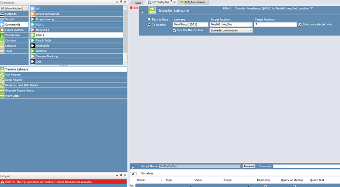Click the Target location input field
Viewport: 340px width, 187px height.
[231, 25]
